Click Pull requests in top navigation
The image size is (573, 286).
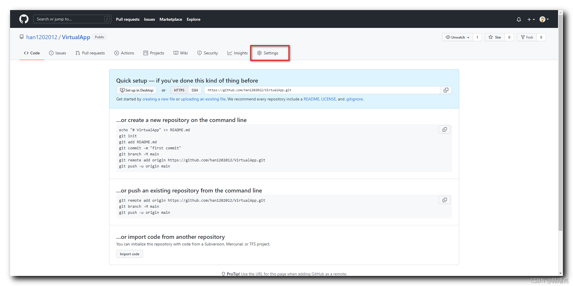pos(128,19)
